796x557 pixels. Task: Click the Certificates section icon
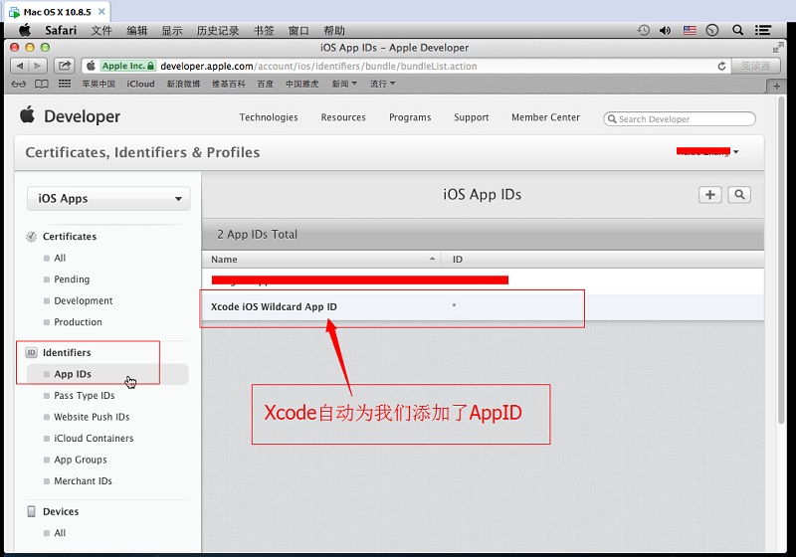pyautogui.click(x=32, y=237)
